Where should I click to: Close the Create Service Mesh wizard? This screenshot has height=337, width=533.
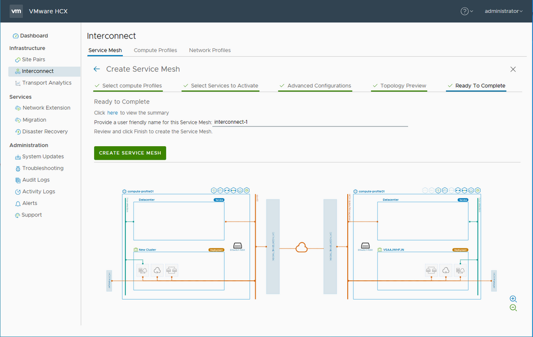513,69
